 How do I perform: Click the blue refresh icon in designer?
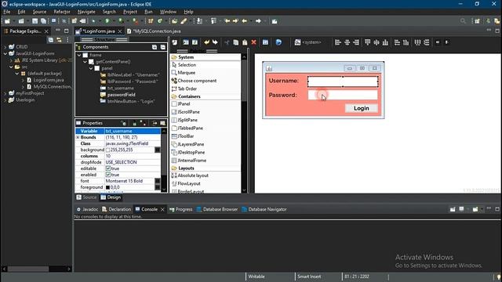point(278,42)
